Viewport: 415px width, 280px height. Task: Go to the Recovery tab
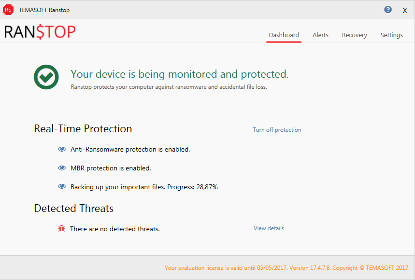354,35
